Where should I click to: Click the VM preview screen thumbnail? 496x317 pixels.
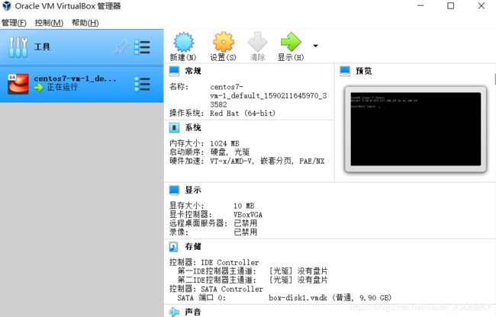[x=416, y=129]
